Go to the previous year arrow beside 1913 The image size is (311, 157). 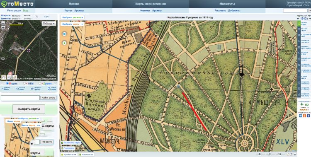pyautogui.click(x=298, y=19)
